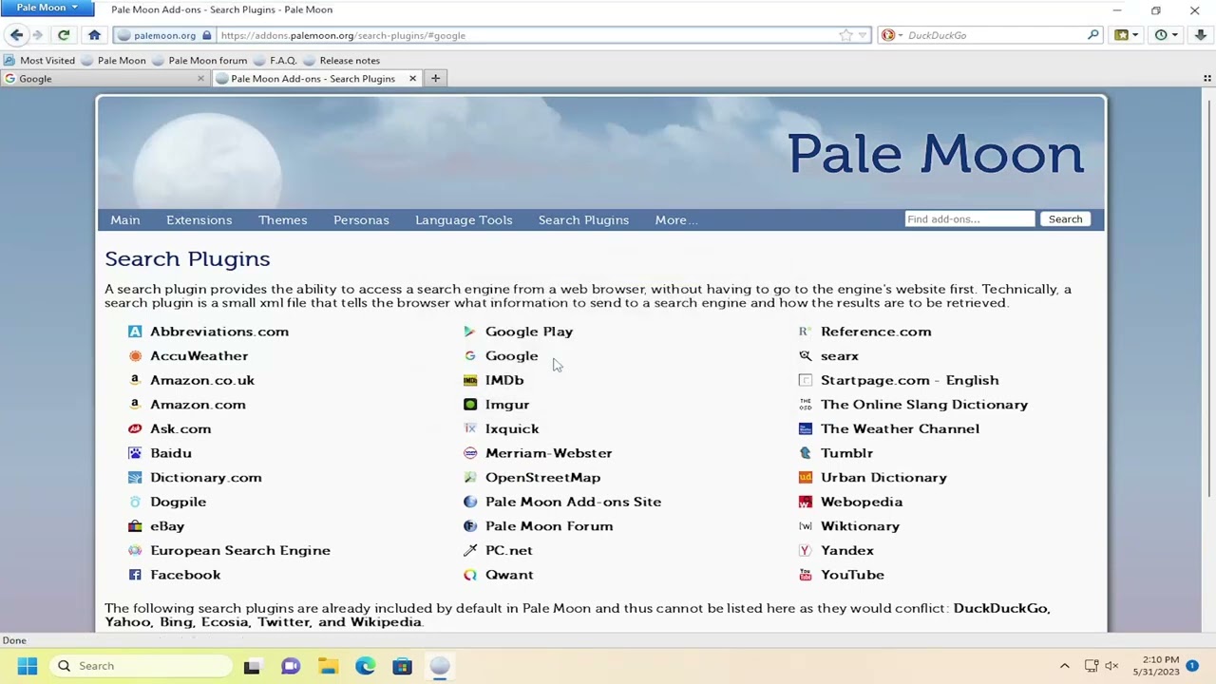
Task: Click the browser Back arrow button
Action: click(x=16, y=35)
